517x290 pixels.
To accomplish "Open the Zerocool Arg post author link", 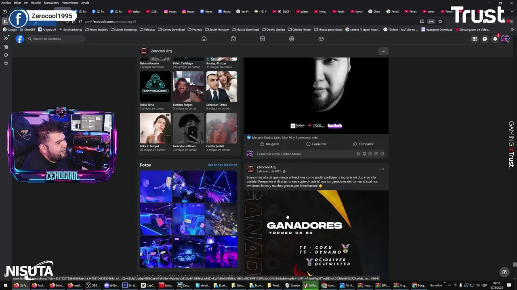I will pyautogui.click(x=266, y=167).
